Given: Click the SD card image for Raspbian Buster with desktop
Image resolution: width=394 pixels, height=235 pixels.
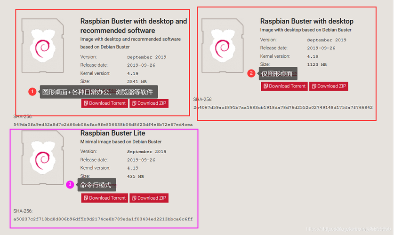Looking at the screenshot, I should tap(222, 46).
